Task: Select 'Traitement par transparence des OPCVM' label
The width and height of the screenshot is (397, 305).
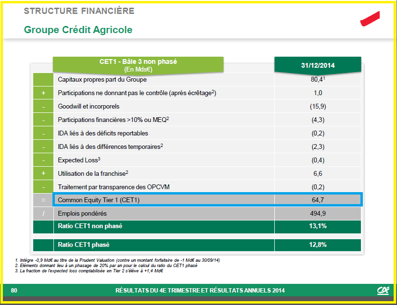Action: (114, 187)
